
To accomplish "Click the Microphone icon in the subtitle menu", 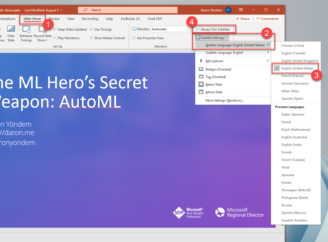I will pos(201,61).
